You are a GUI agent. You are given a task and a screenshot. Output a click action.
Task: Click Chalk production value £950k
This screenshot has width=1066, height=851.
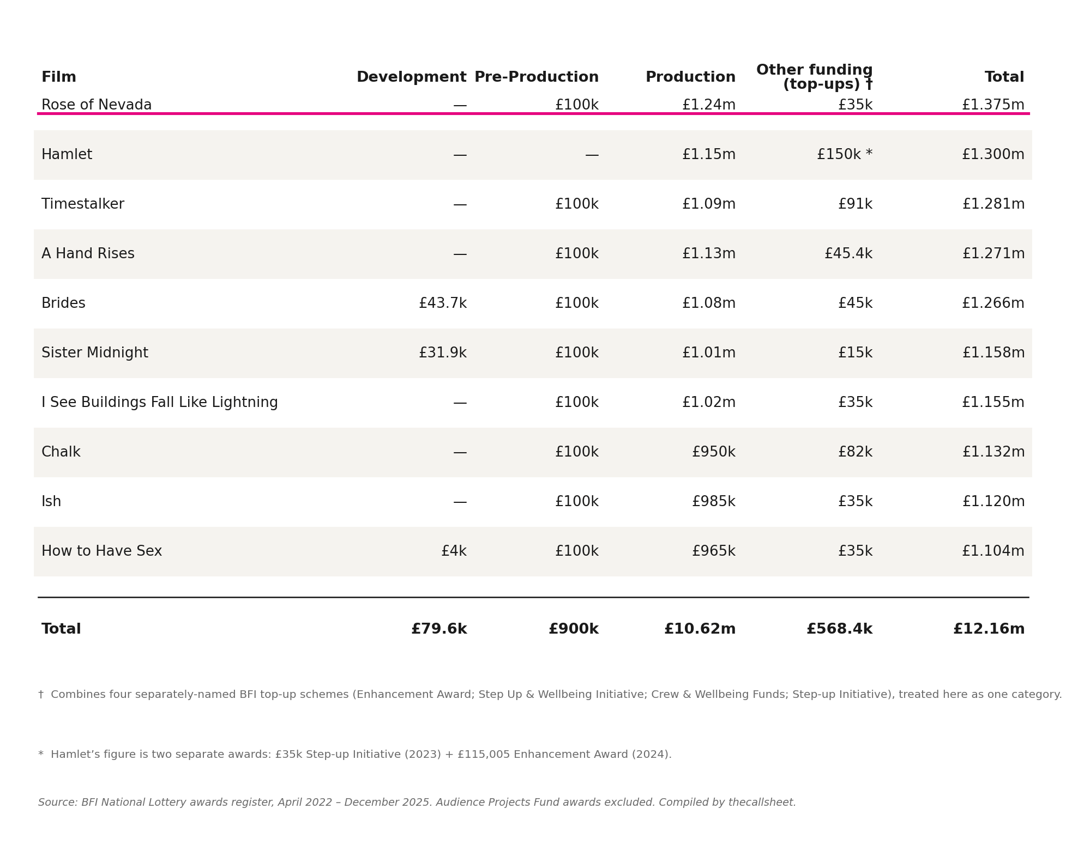(714, 452)
